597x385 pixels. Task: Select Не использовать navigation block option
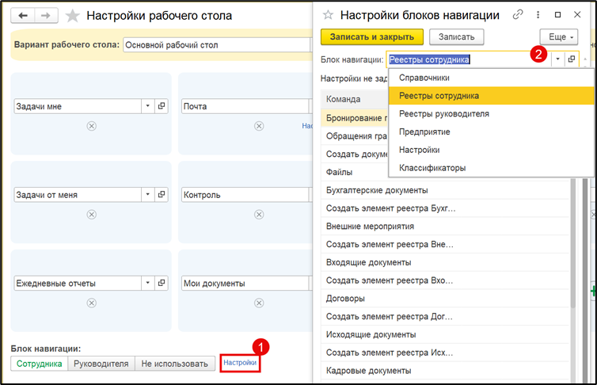tap(175, 364)
